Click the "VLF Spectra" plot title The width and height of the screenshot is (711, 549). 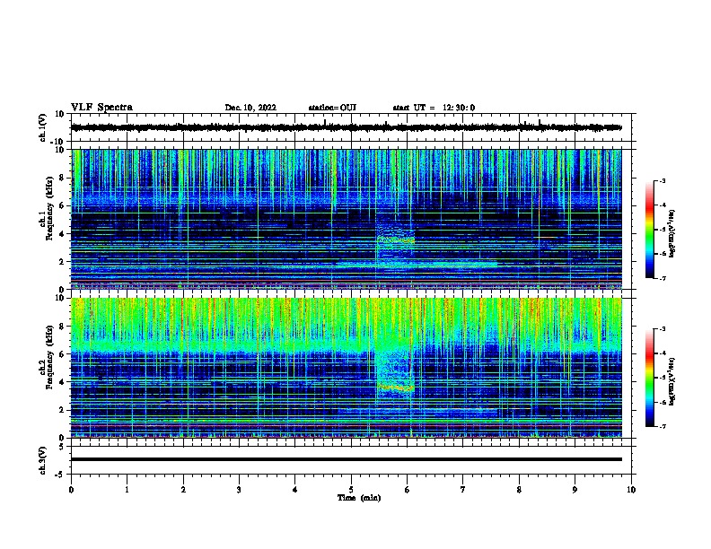(x=101, y=108)
